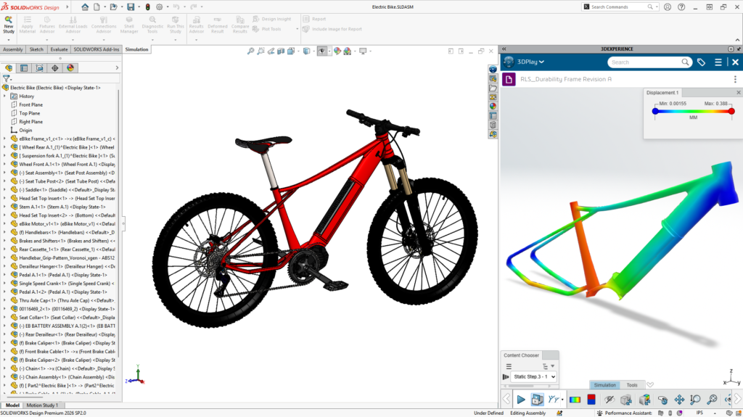Open the New Study dropdown arrow

[x=9, y=40]
